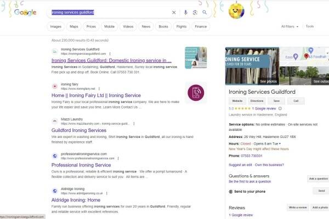This screenshot has height=219, width=329.
Task: Open 1 Google review link under Reviews
Action: (241, 215)
